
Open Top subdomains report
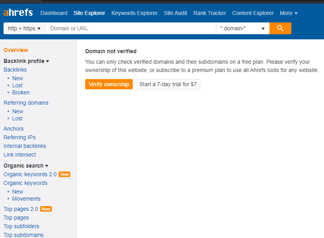pyautogui.click(x=24, y=235)
